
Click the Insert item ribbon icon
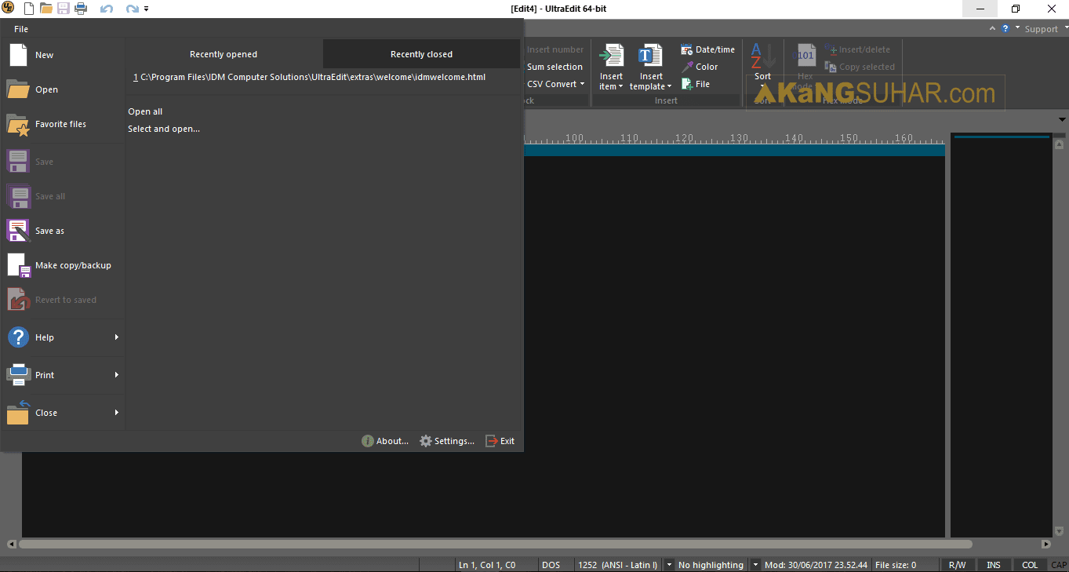[611, 56]
